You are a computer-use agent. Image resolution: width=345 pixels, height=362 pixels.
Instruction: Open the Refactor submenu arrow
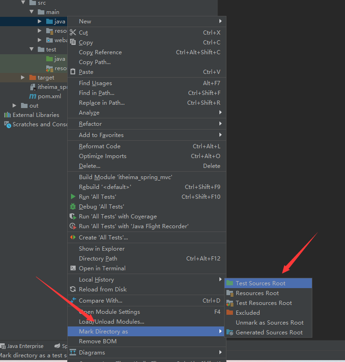(220, 123)
